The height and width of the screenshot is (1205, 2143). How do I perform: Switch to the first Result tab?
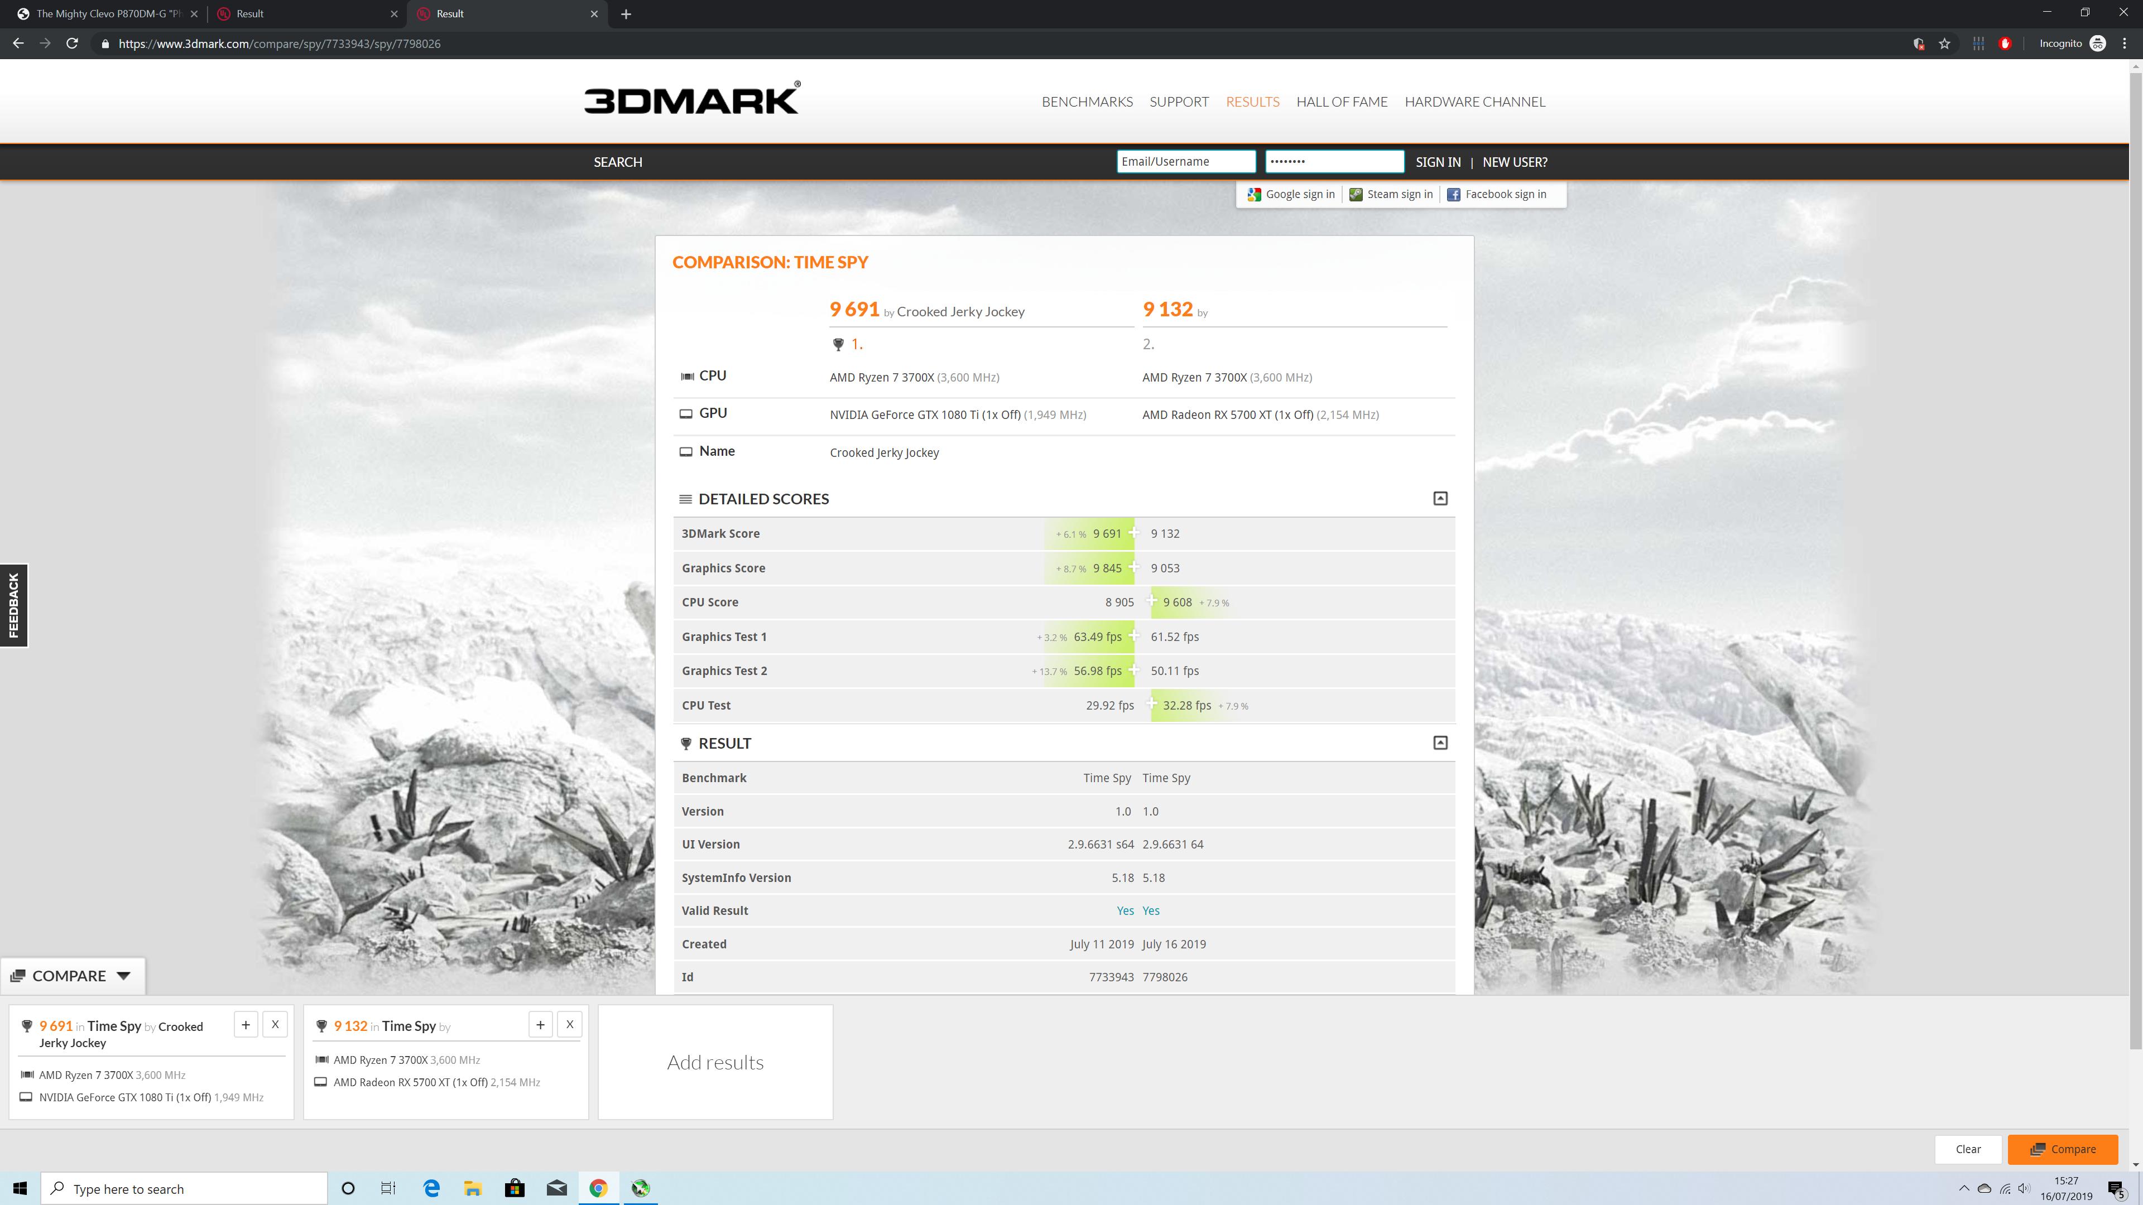308,13
